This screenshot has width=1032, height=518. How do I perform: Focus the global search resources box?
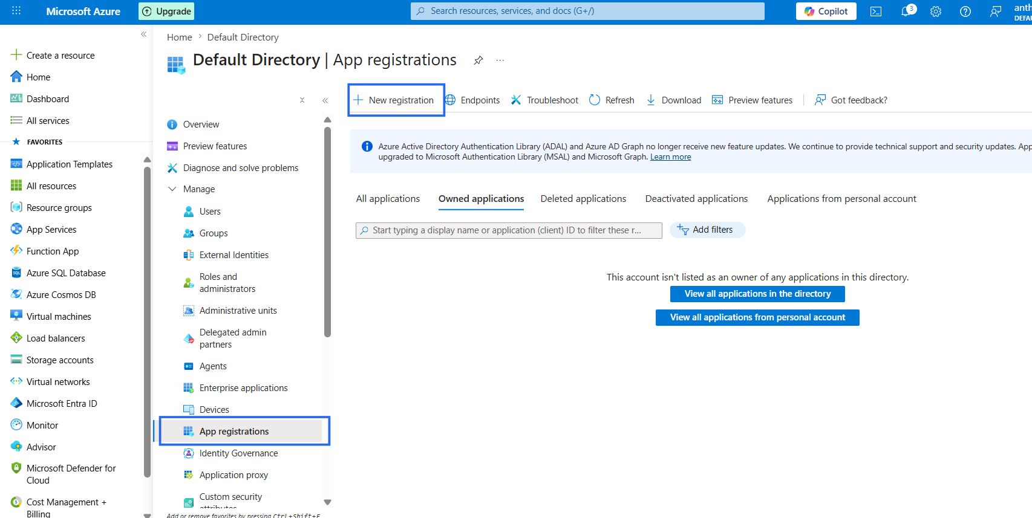click(x=587, y=11)
